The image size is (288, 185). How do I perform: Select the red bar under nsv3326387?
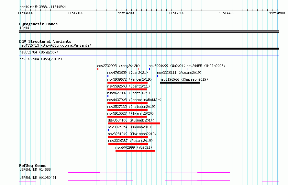tap(128, 144)
